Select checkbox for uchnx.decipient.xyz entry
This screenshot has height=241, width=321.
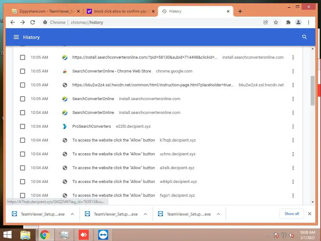[23, 154]
